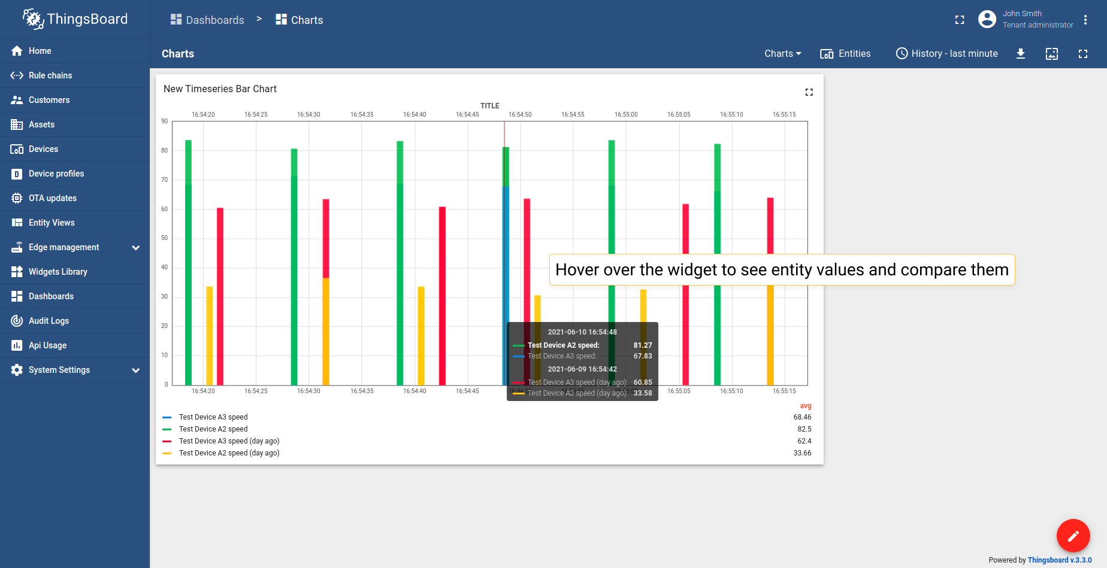Click the edit dashboard pencil button
The image size is (1107, 568).
(x=1073, y=536)
